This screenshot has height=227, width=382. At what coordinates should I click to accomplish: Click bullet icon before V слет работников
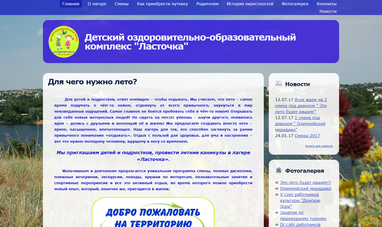tap(277, 195)
